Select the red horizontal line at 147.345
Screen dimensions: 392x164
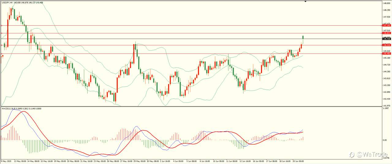coord(191,26)
